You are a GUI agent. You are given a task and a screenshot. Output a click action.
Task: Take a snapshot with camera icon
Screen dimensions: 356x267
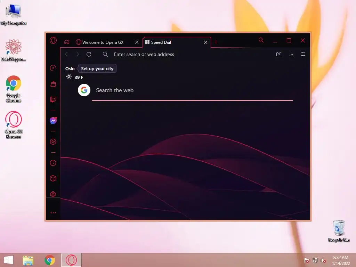pos(279,54)
